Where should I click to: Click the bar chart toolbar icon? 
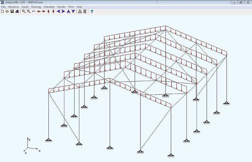(x=17, y=11)
